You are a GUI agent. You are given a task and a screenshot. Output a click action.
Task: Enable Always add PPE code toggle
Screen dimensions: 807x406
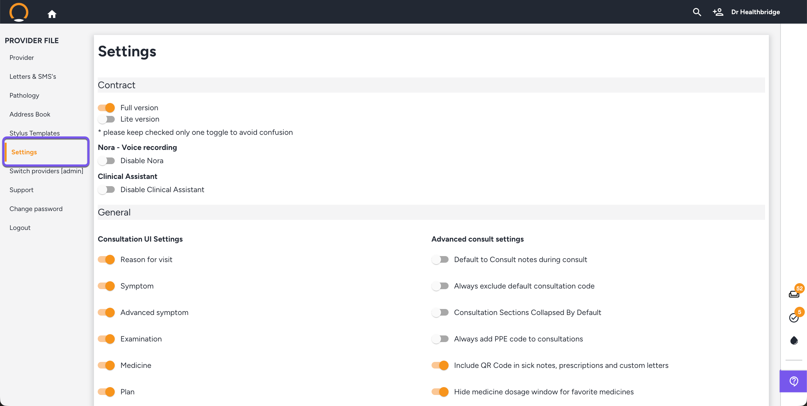[x=440, y=339]
